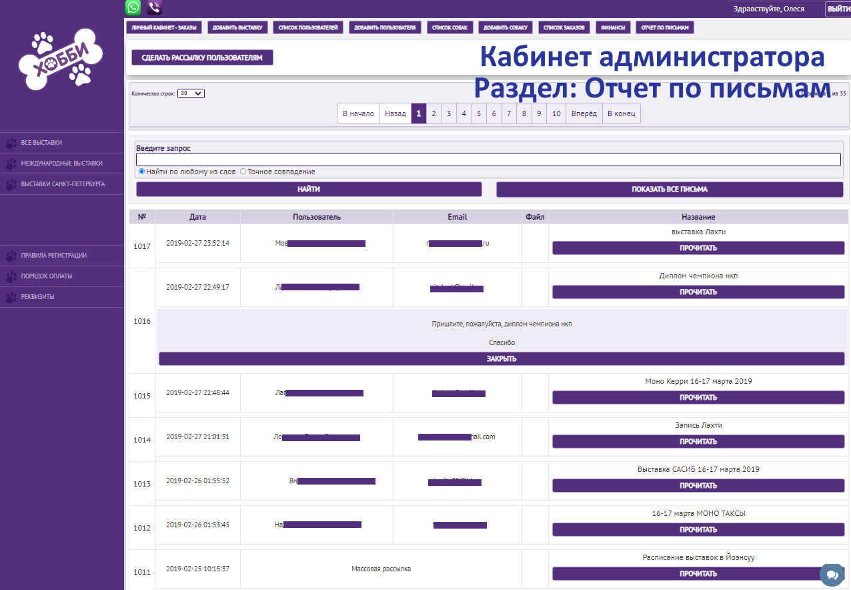Open Список заказов menu item
851x590 pixels.
(x=564, y=27)
